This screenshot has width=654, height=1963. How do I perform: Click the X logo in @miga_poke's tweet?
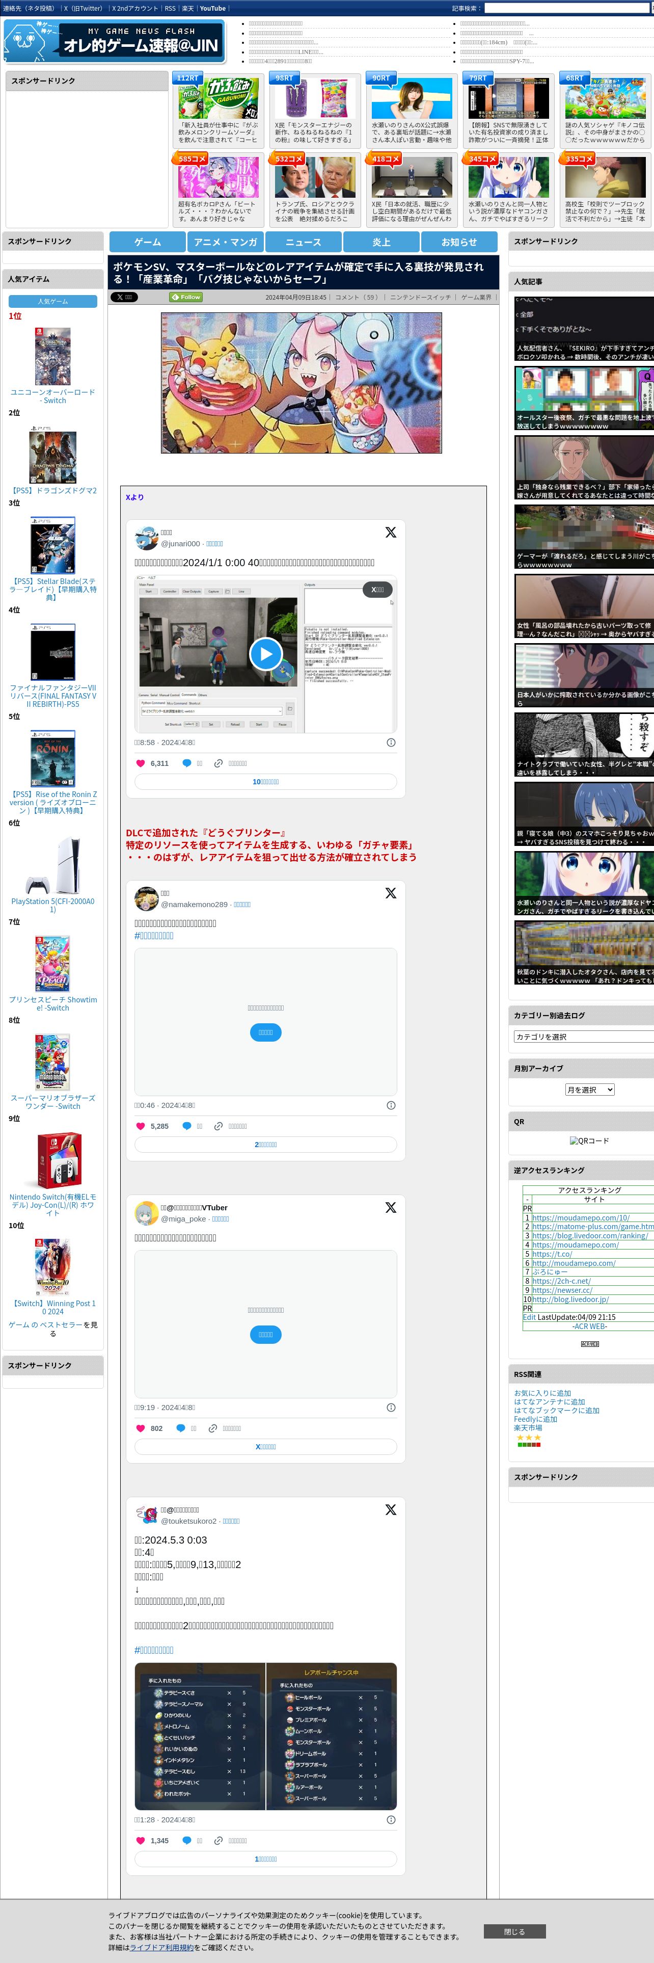tap(391, 1207)
